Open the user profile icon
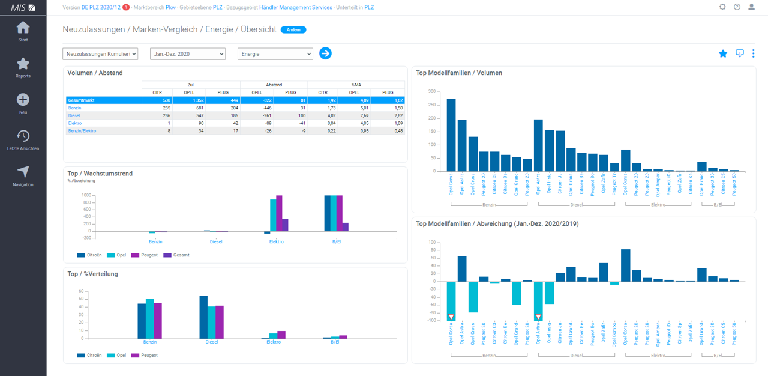 tap(752, 7)
